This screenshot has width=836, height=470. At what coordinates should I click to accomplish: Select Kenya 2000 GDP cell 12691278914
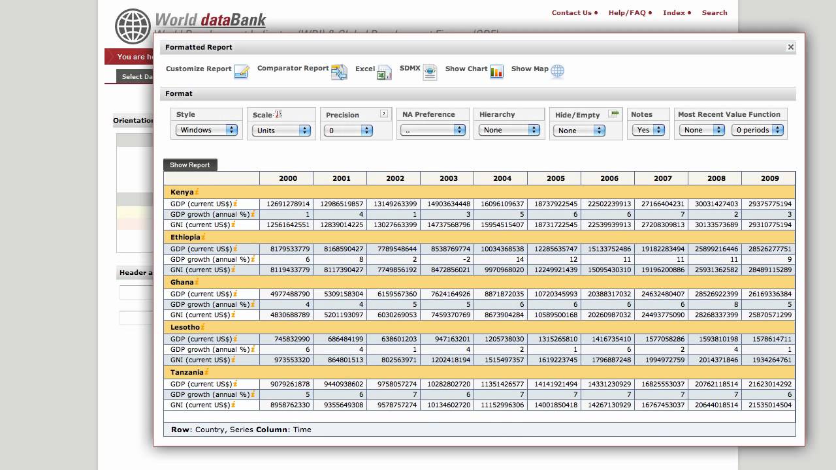point(287,204)
